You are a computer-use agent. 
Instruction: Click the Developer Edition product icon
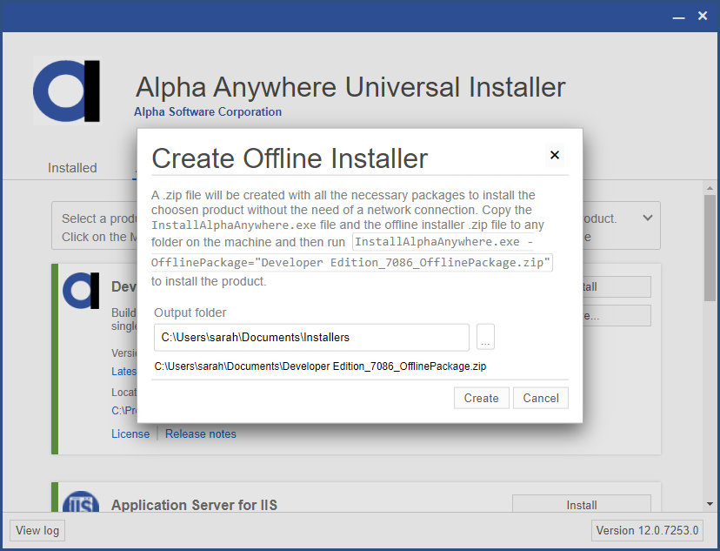[x=81, y=291]
